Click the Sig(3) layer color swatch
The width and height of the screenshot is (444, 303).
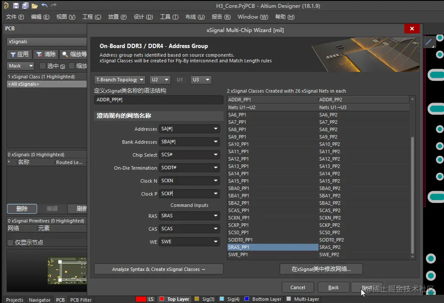(x=197, y=299)
